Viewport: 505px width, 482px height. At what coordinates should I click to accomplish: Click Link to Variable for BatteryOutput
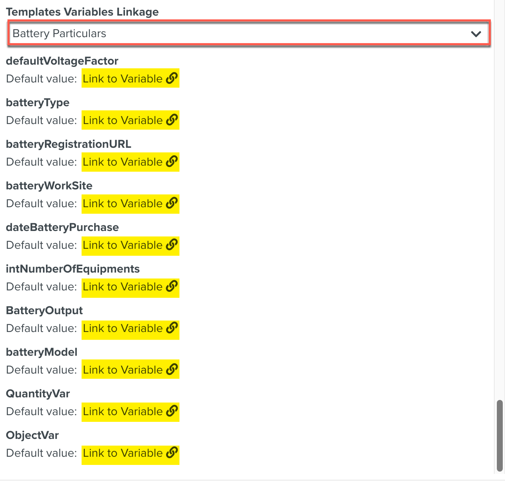point(122,328)
